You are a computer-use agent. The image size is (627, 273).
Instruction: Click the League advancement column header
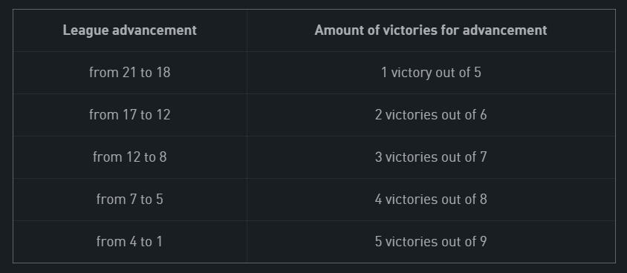tap(130, 30)
